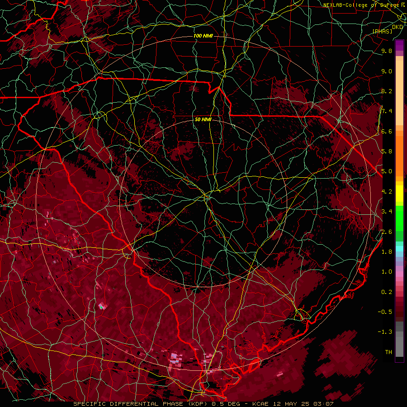Viewport: 407px width, 407px height.
Task: Pick the light peach segment of the color bar
Action: [399, 92]
